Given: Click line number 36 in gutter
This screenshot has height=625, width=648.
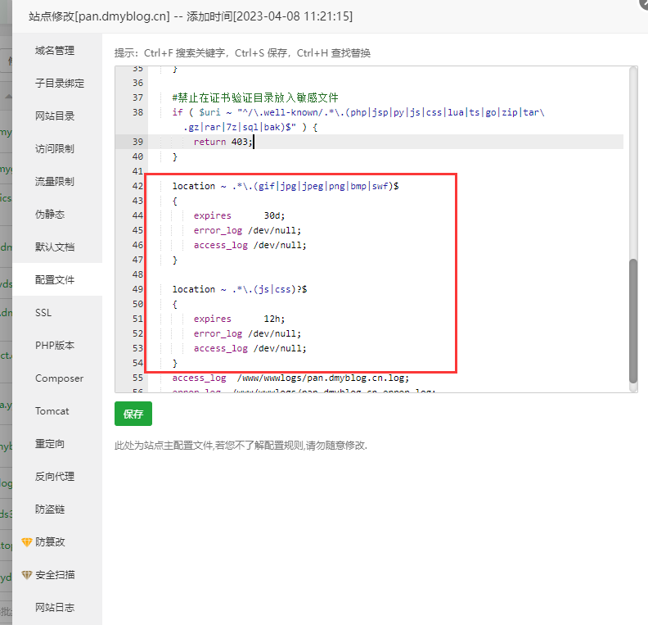Looking at the screenshot, I should tap(137, 83).
